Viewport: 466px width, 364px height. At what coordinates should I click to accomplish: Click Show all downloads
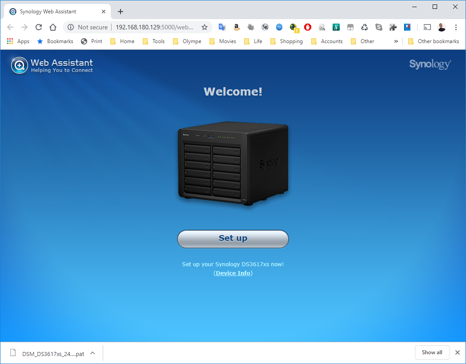[x=432, y=352]
